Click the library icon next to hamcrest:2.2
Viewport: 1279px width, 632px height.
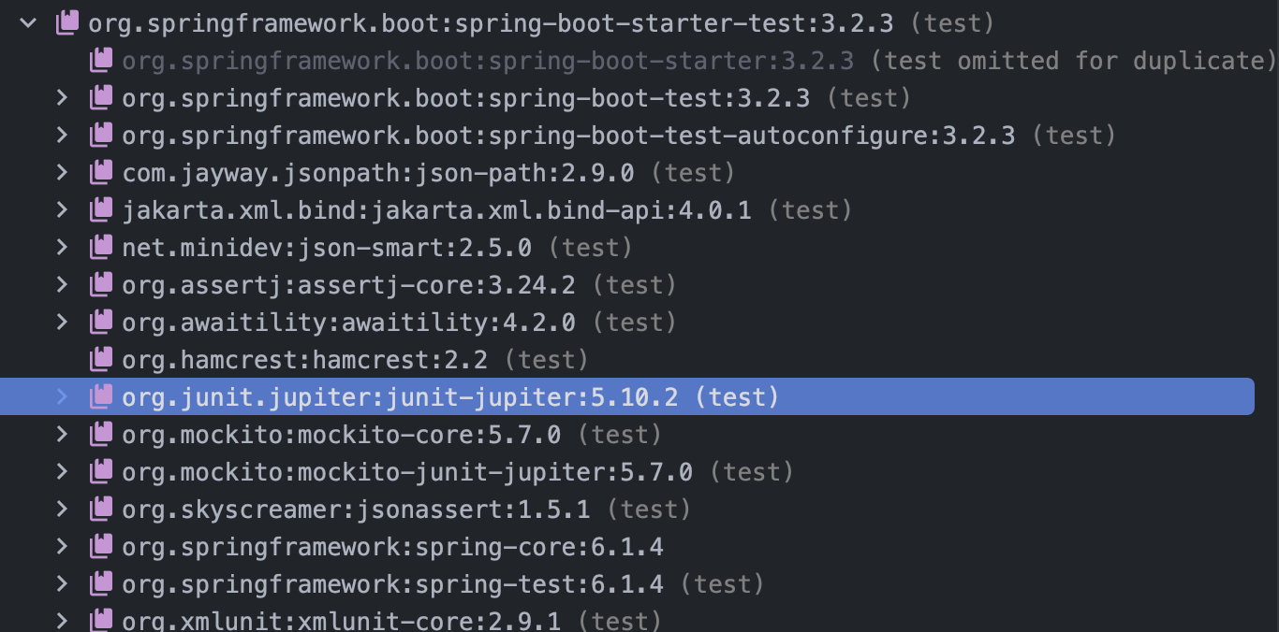(x=101, y=360)
